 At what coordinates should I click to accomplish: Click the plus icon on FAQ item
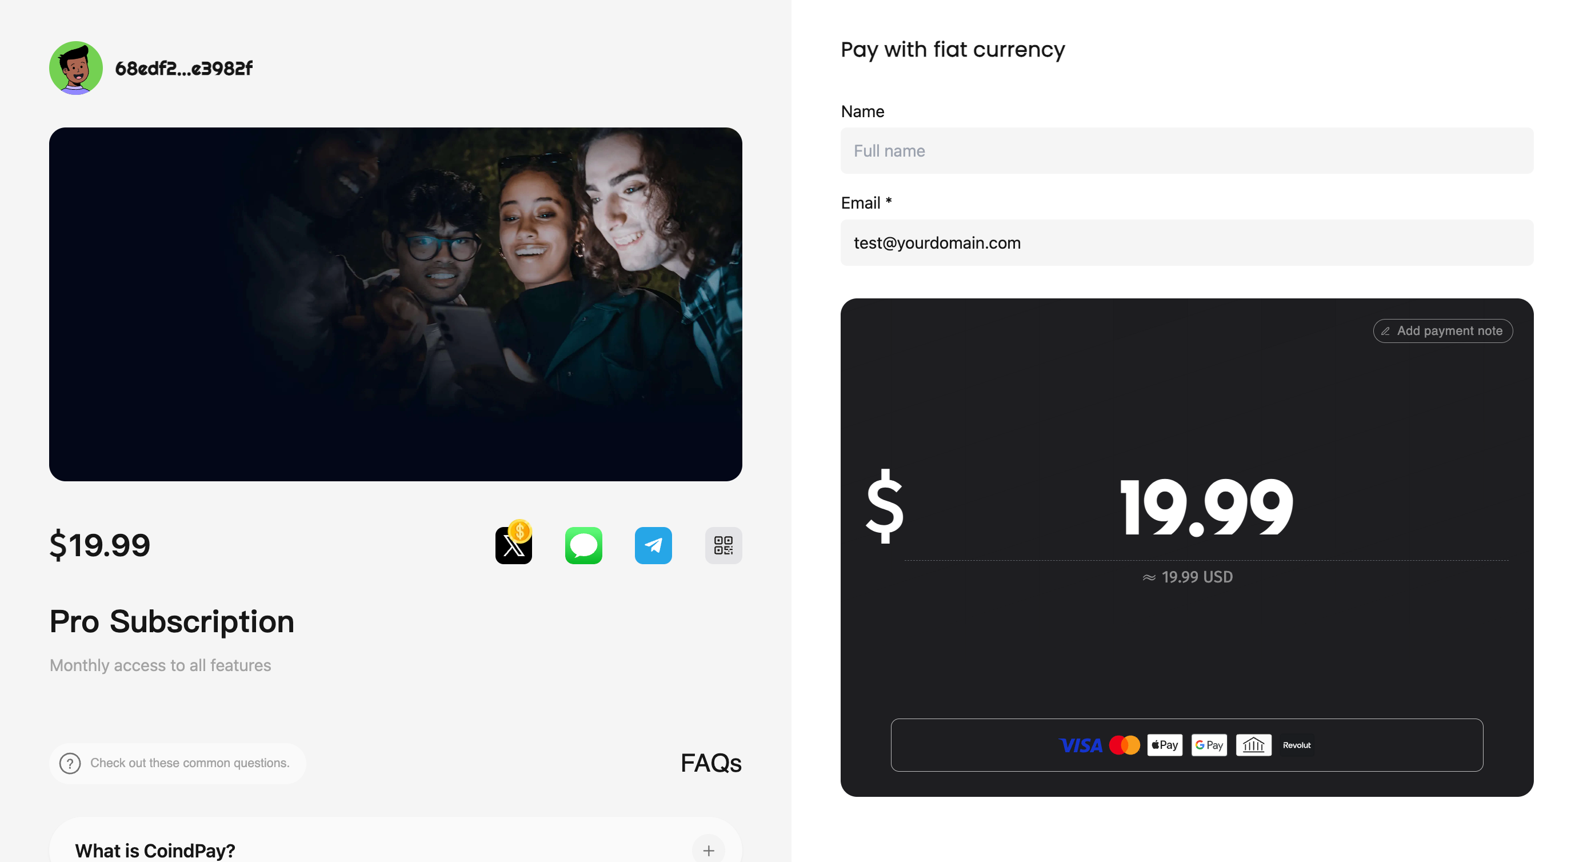tap(708, 849)
